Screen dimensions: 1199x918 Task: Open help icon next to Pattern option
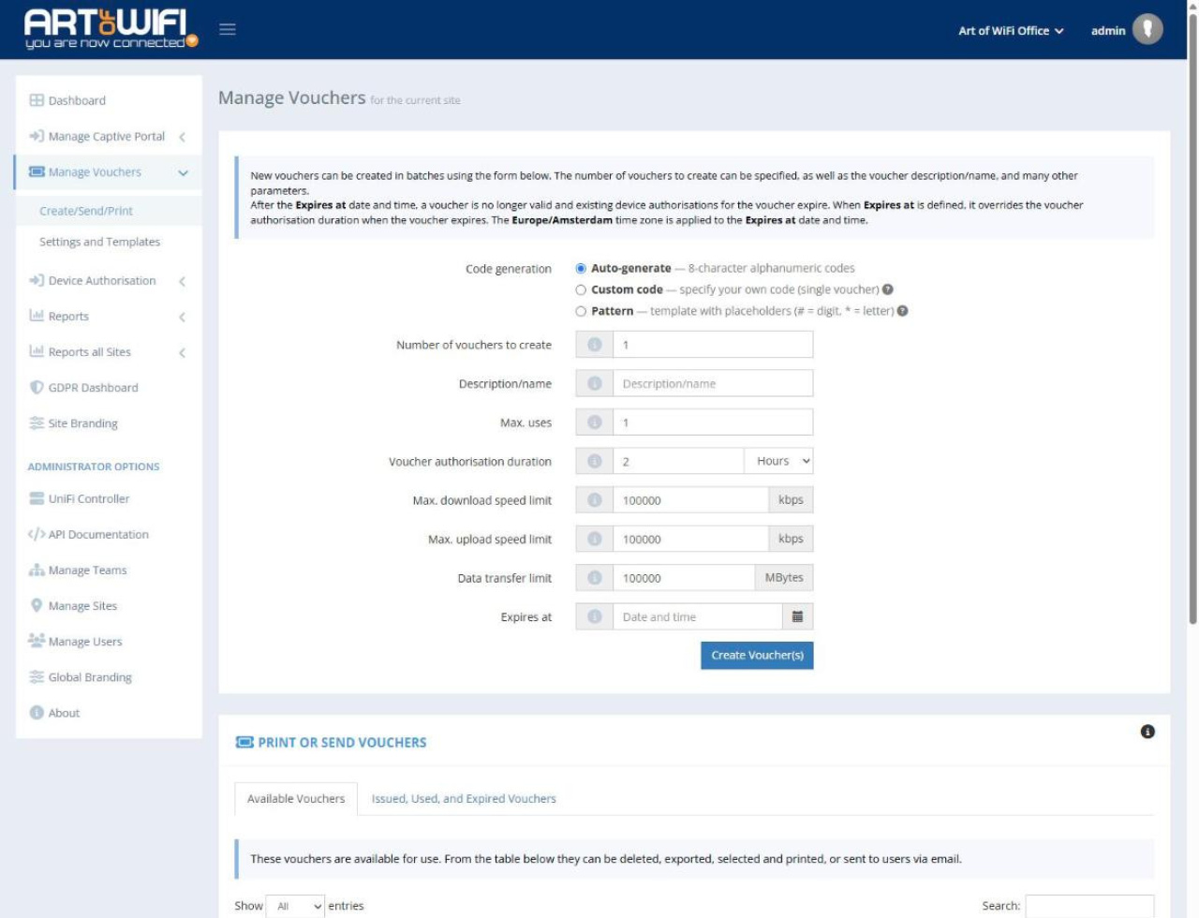[902, 311]
